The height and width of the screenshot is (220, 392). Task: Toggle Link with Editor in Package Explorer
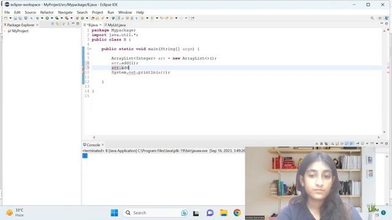point(58,24)
